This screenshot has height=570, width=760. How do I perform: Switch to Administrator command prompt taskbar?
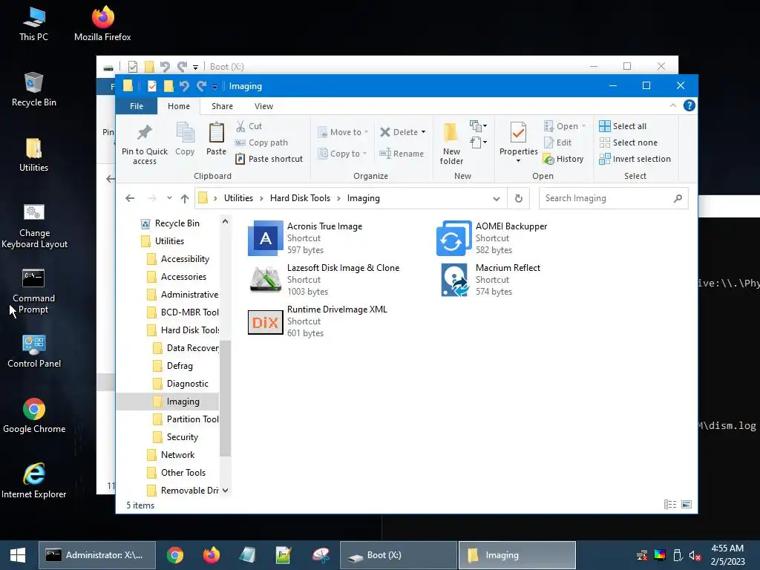pos(97,555)
